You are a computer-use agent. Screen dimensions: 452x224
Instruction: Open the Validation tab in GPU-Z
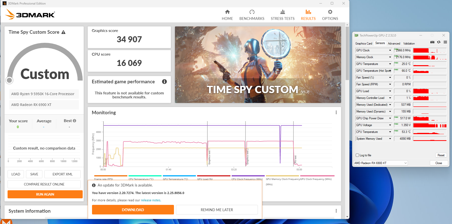(409, 44)
